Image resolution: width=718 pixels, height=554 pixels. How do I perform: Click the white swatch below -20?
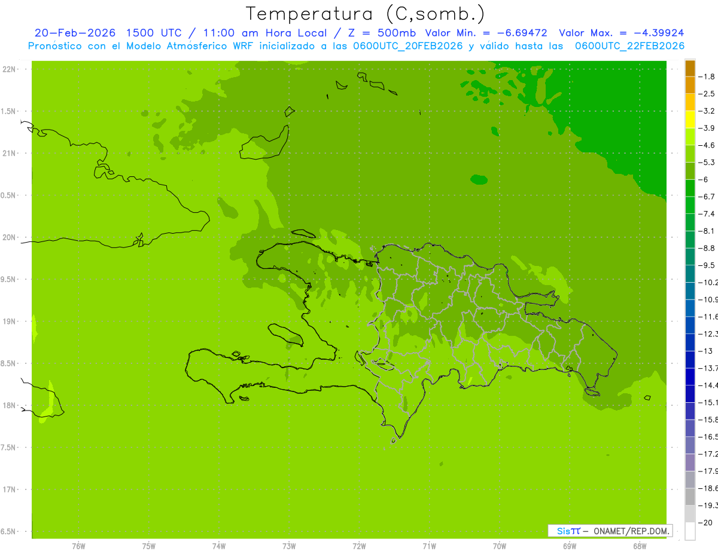(x=690, y=531)
